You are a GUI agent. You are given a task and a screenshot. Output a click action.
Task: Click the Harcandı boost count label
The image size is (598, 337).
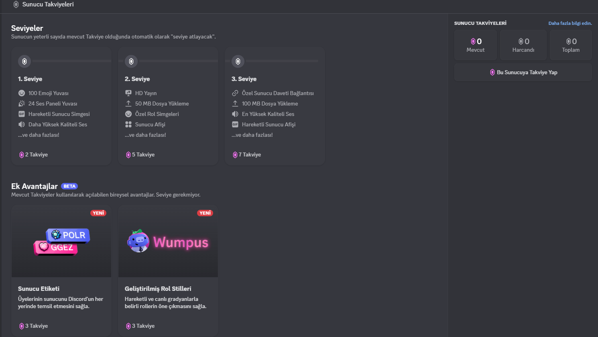(523, 50)
